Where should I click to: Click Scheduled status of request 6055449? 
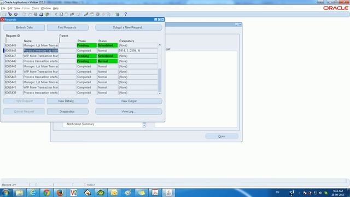(x=108, y=45)
